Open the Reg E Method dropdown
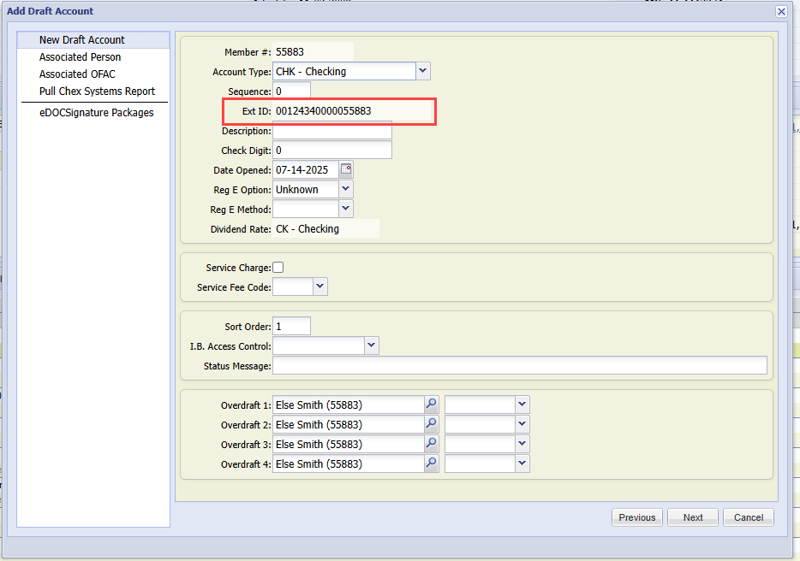 click(345, 209)
